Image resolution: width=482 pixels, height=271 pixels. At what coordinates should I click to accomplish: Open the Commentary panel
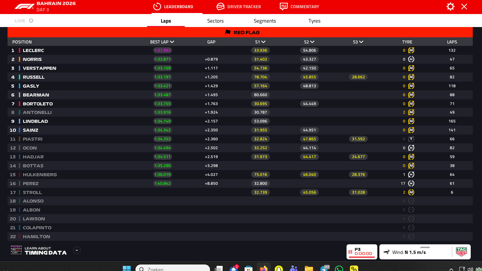tap(299, 7)
